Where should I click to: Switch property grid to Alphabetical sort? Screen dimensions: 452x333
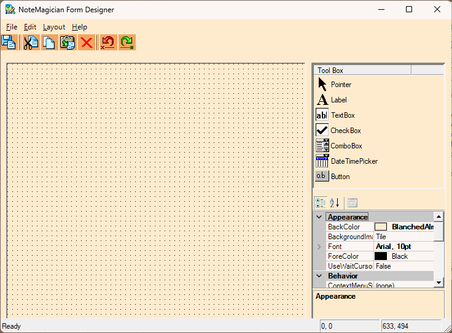tap(335, 202)
